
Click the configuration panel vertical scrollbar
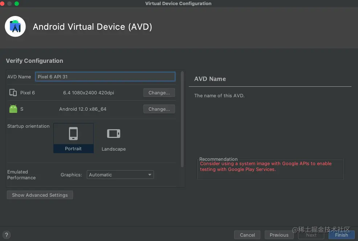click(182, 119)
